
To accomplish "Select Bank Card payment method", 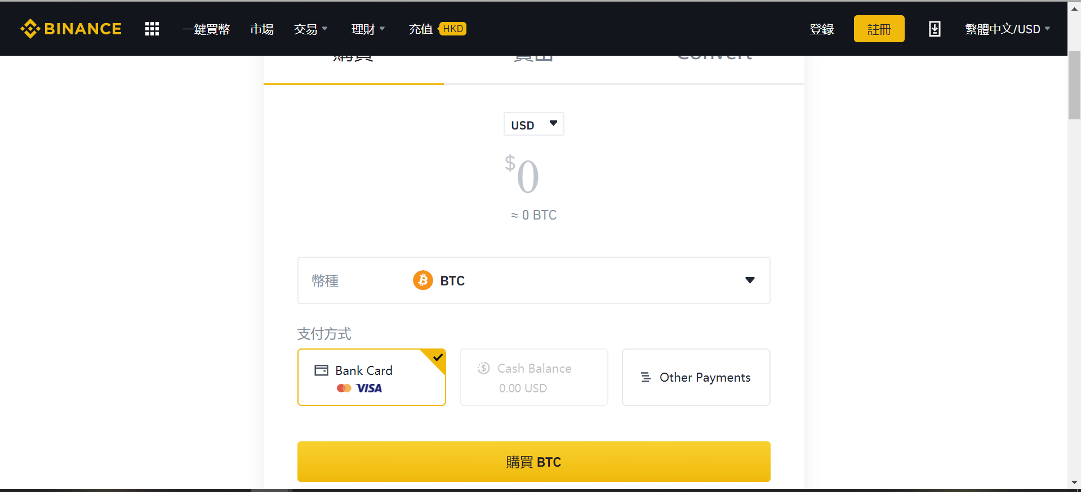I will pos(371,377).
